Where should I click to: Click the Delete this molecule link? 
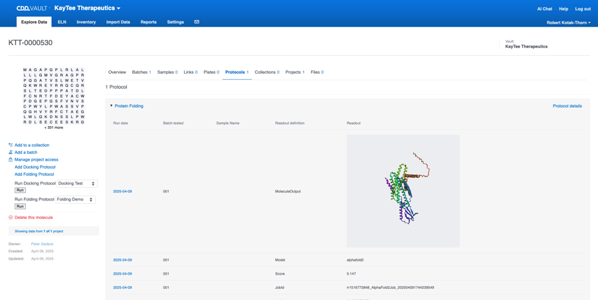point(34,218)
